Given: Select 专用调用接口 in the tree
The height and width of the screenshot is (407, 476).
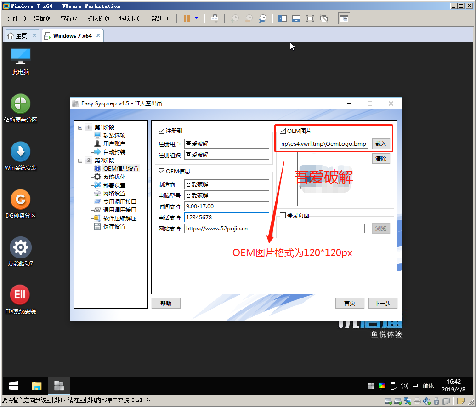Looking at the screenshot, I should point(119,202).
